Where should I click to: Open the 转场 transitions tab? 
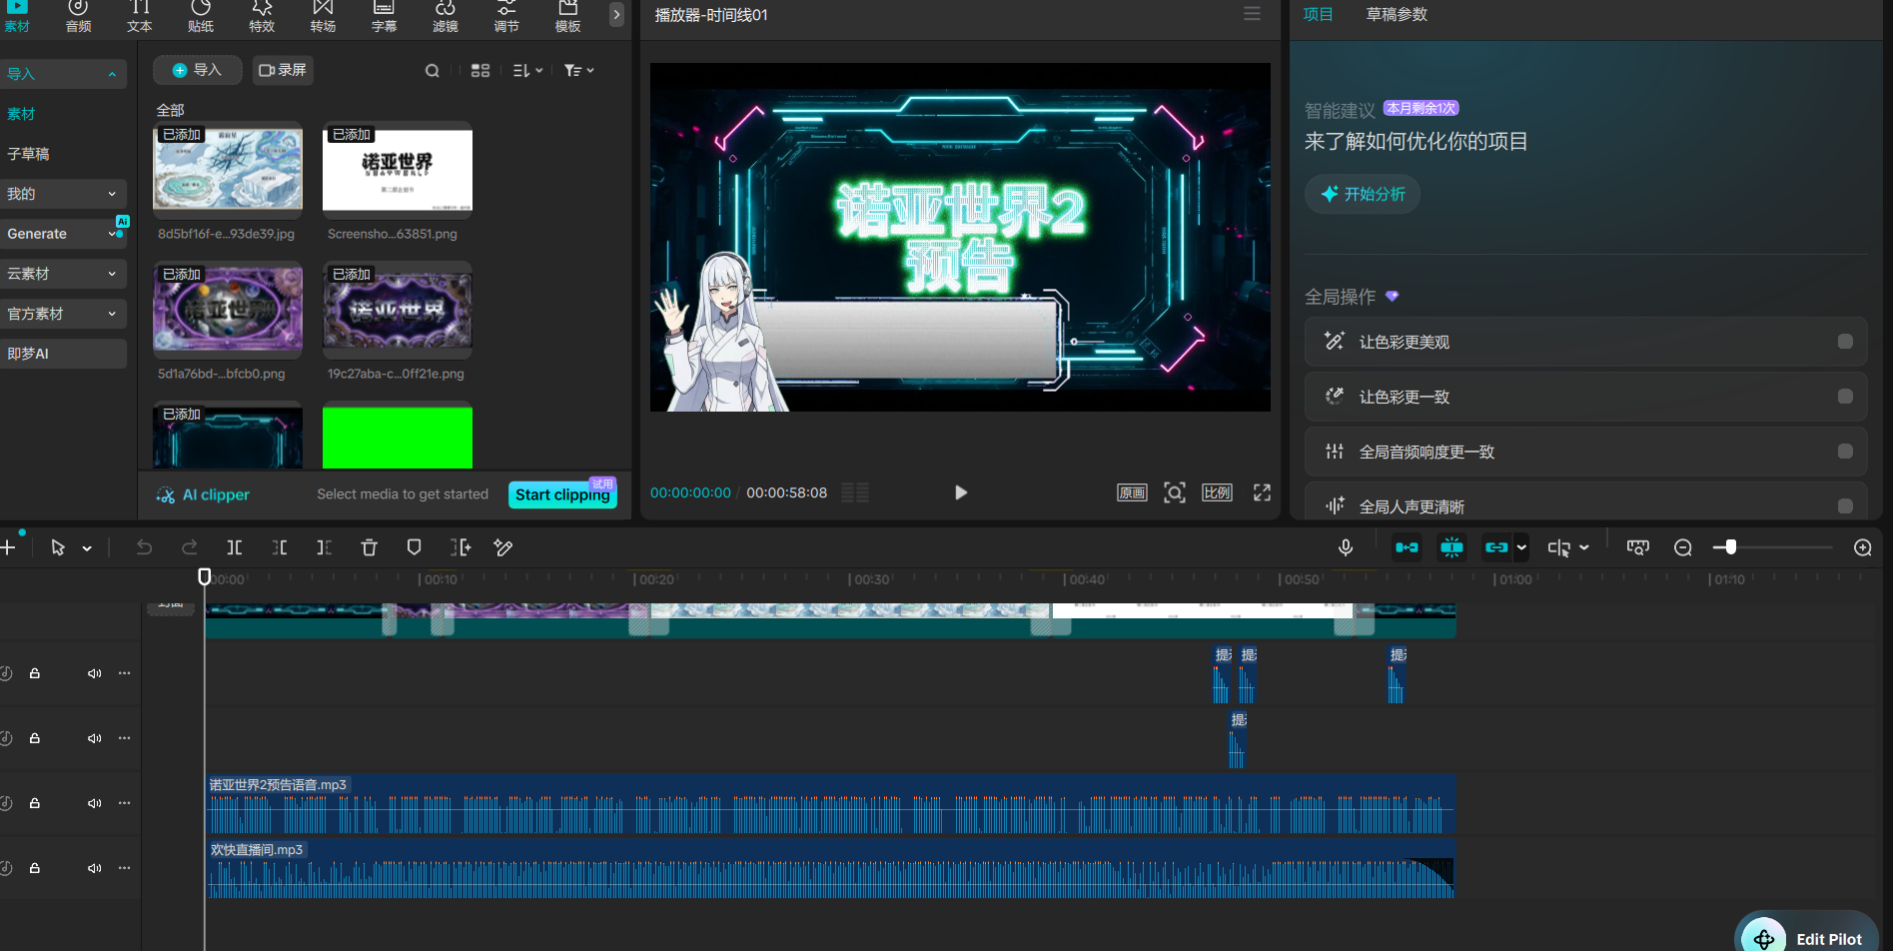tap(323, 17)
